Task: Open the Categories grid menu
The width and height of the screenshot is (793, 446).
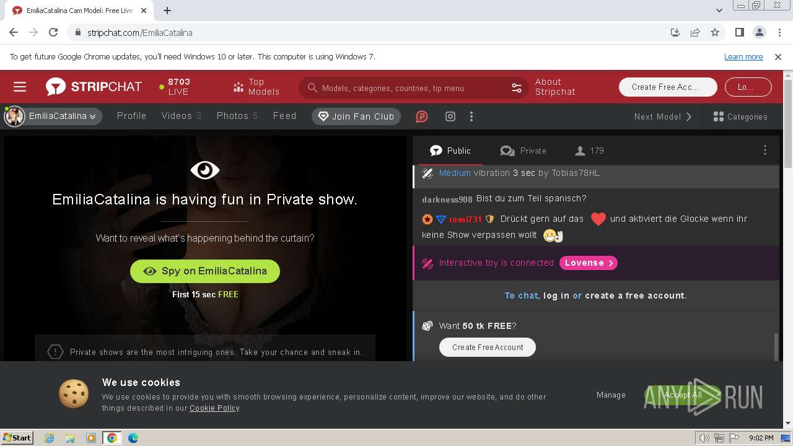Action: [740, 116]
